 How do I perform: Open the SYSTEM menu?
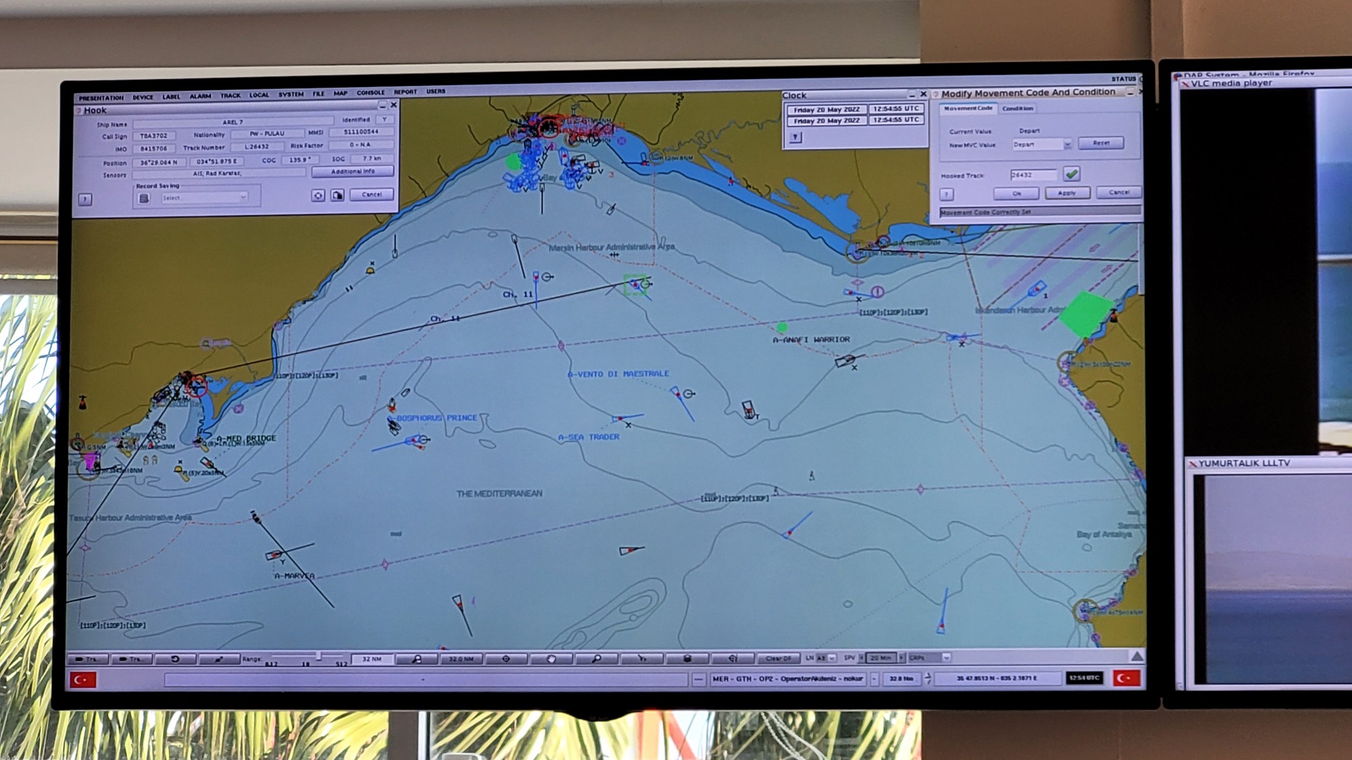pyautogui.click(x=291, y=95)
